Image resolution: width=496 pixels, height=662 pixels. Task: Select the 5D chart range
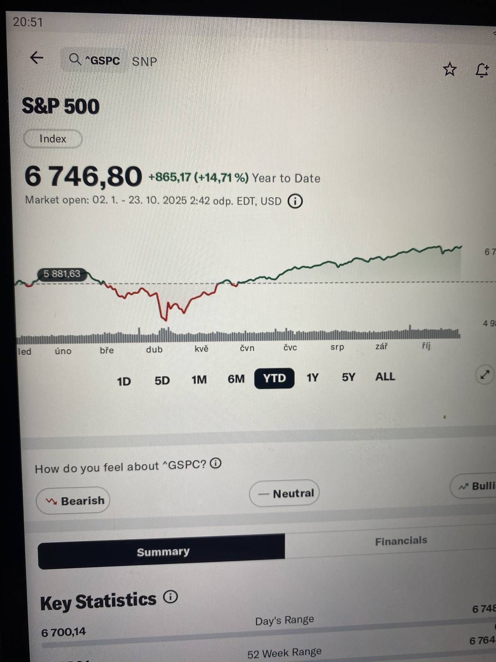coord(162,380)
